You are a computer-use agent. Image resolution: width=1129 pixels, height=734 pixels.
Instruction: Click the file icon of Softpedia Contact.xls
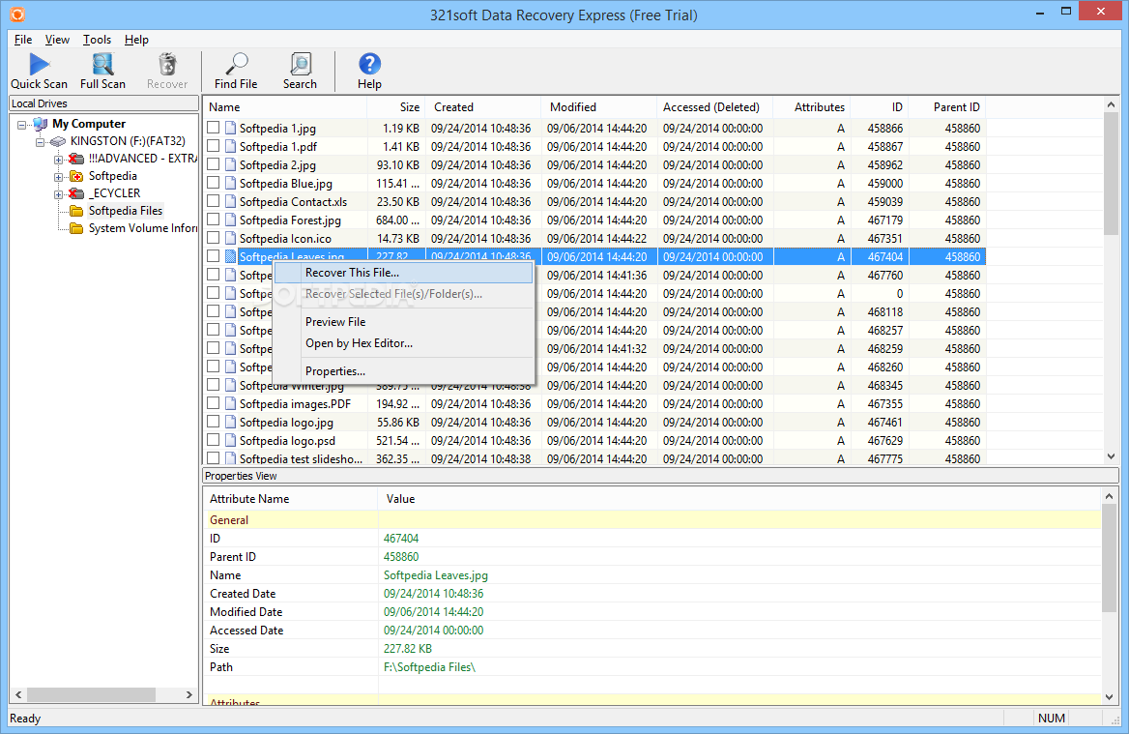[x=230, y=202]
